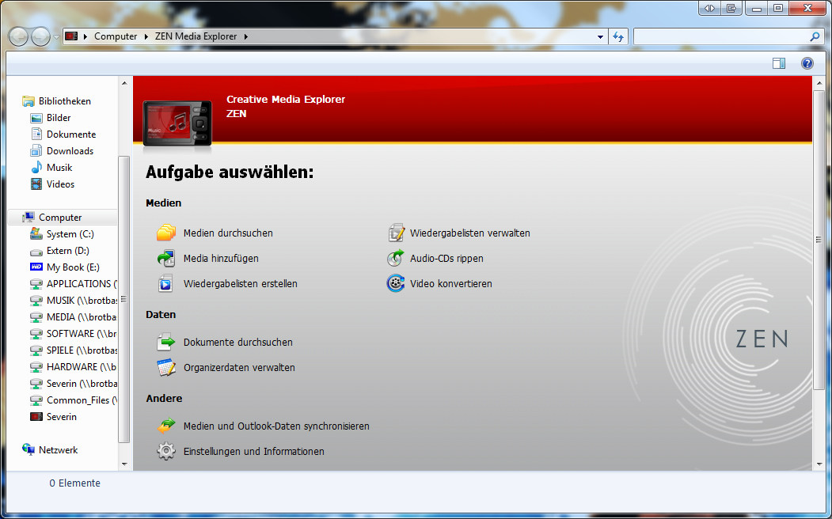The height and width of the screenshot is (519, 832).
Task: Click the Video konvertieren film reel icon
Action: [x=396, y=283]
